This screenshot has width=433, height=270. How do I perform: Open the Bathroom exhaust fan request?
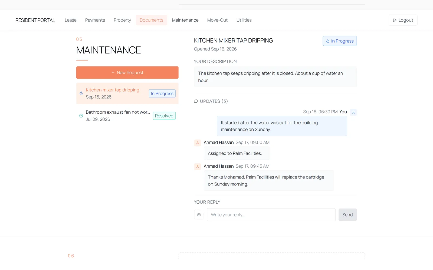pyautogui.click(x=127, y=116)
